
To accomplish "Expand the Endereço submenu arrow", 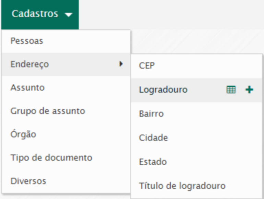I will [121, 64].
